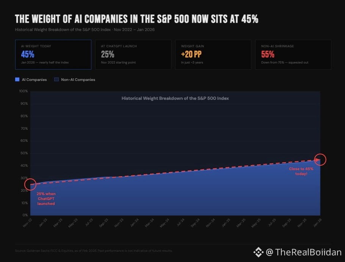Image resolution: width=345 pixels, height=262 pixels.
Task: Click the May-25 x-axis label
Action: [x=256, y=223]
